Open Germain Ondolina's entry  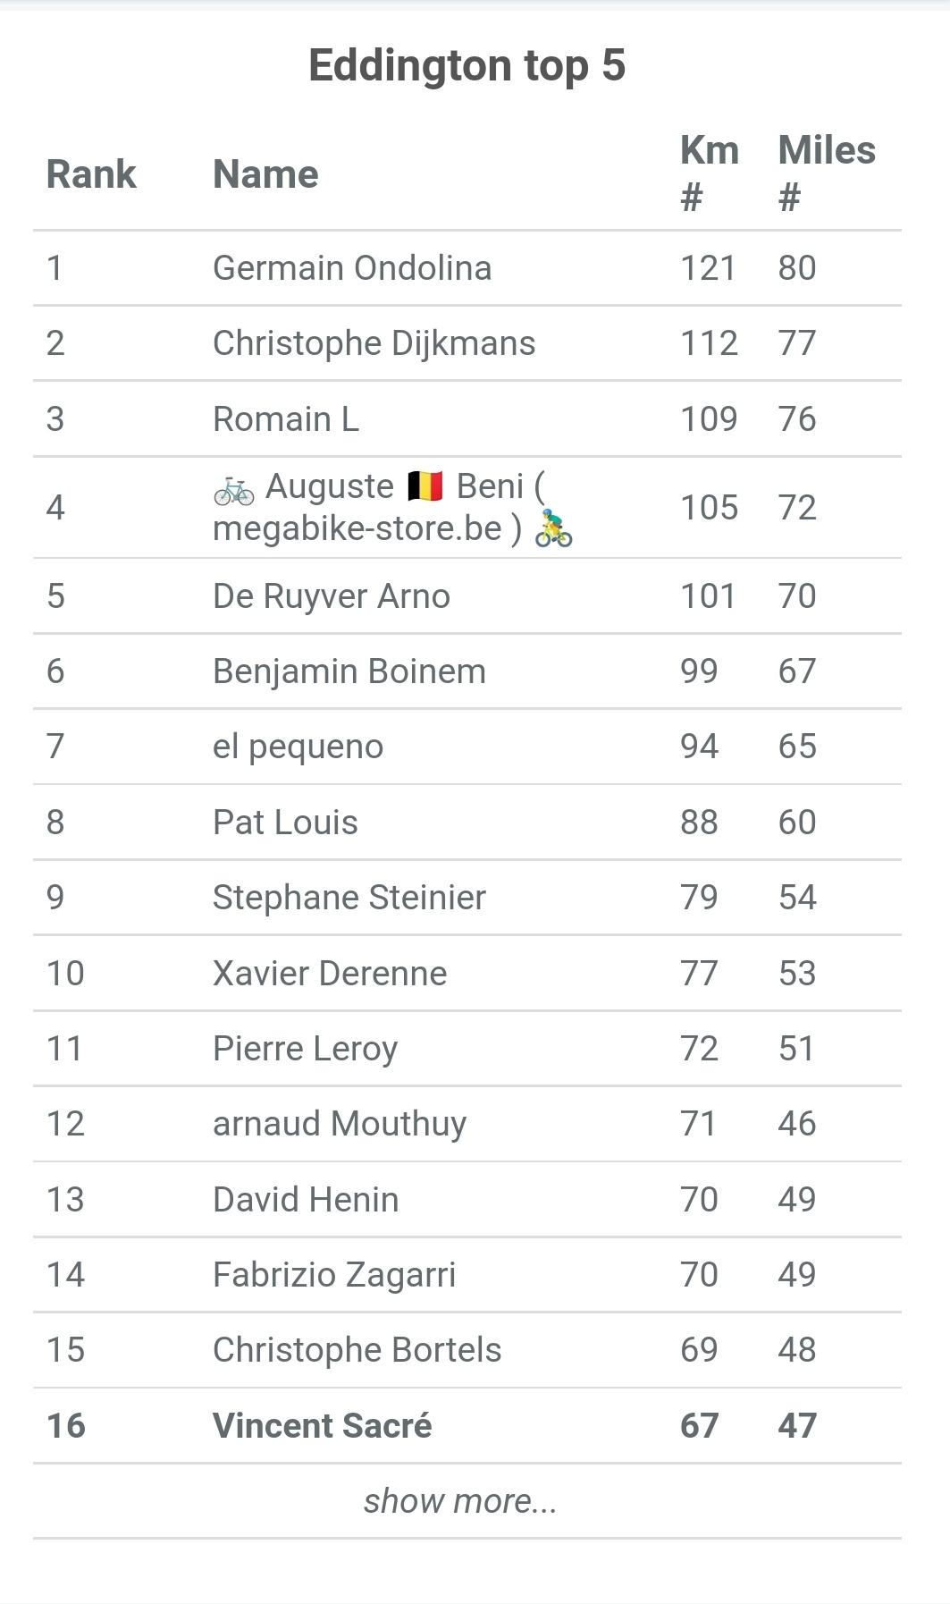click(x=352, y=268)
